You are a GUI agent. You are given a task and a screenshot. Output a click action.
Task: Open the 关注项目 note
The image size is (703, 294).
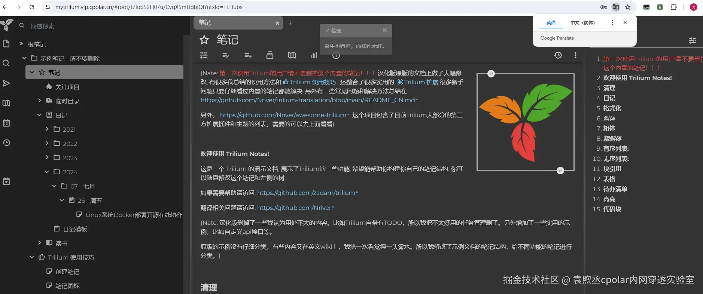[x=67, y=87]
